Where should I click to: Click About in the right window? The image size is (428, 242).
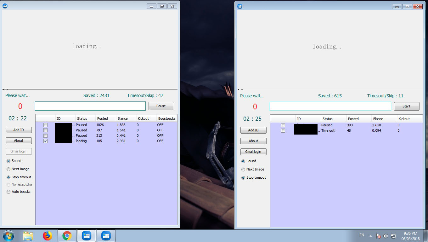coord(253,141)
